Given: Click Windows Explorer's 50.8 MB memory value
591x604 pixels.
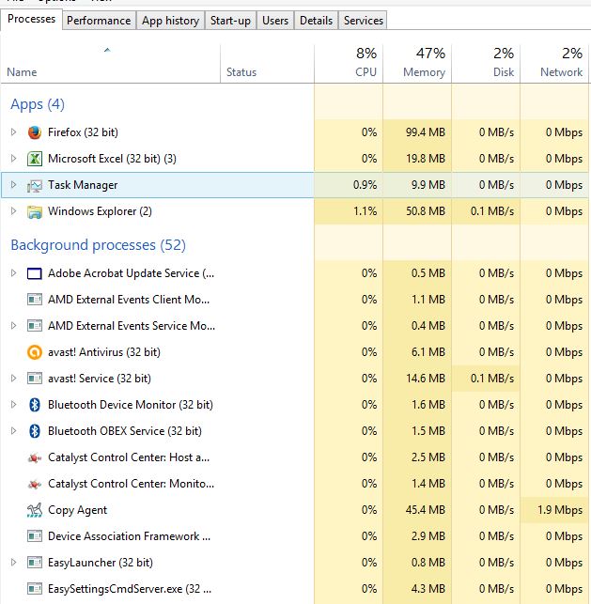Looking at the screenshot, I should click(x=426, y=211).
